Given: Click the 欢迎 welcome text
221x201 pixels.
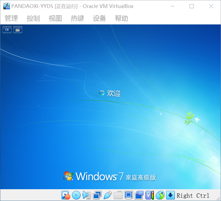Looking at the screenshot, I should click(x=114, y=93).
